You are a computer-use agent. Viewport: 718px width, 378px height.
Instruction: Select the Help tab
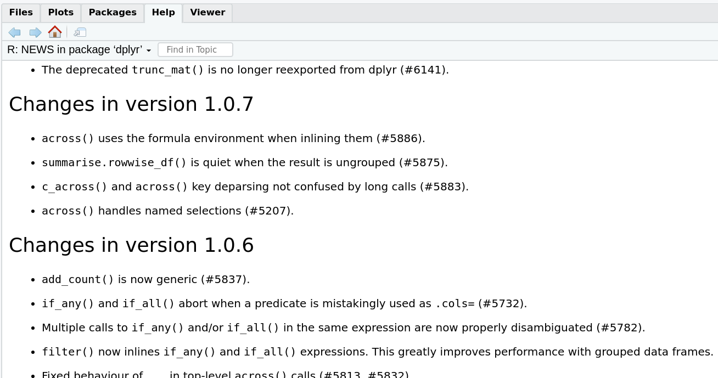click(163, 13)
